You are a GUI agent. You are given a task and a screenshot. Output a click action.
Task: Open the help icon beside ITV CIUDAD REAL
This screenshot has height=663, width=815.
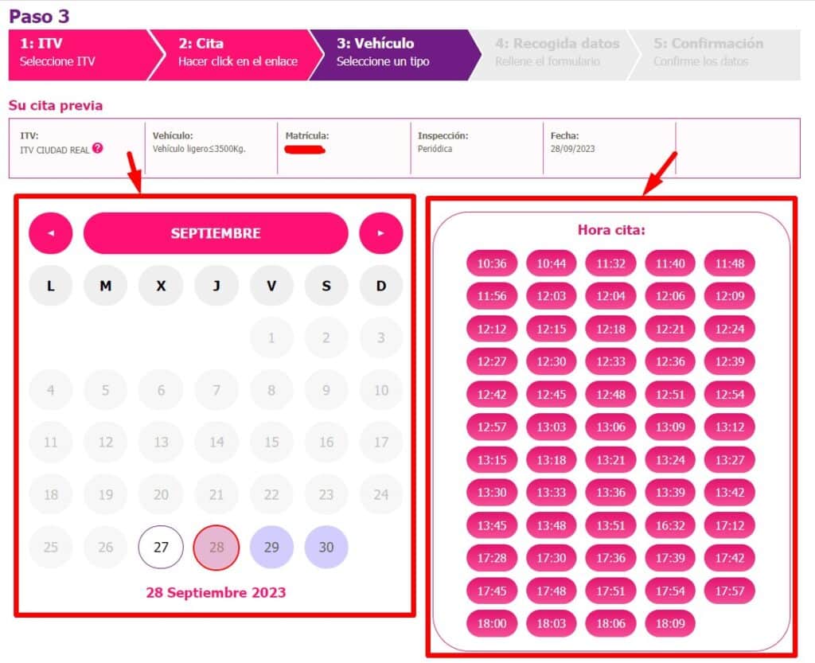coord(98,148)
